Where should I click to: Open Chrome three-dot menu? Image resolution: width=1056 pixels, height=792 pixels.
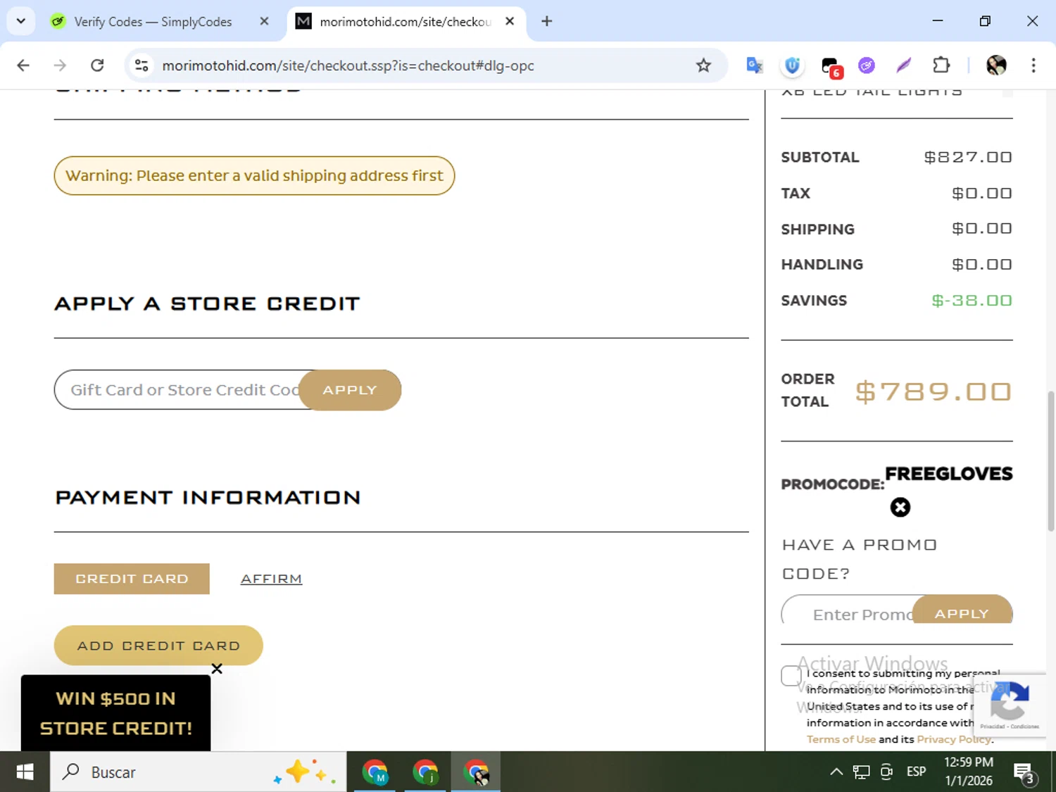(1033, 65)
